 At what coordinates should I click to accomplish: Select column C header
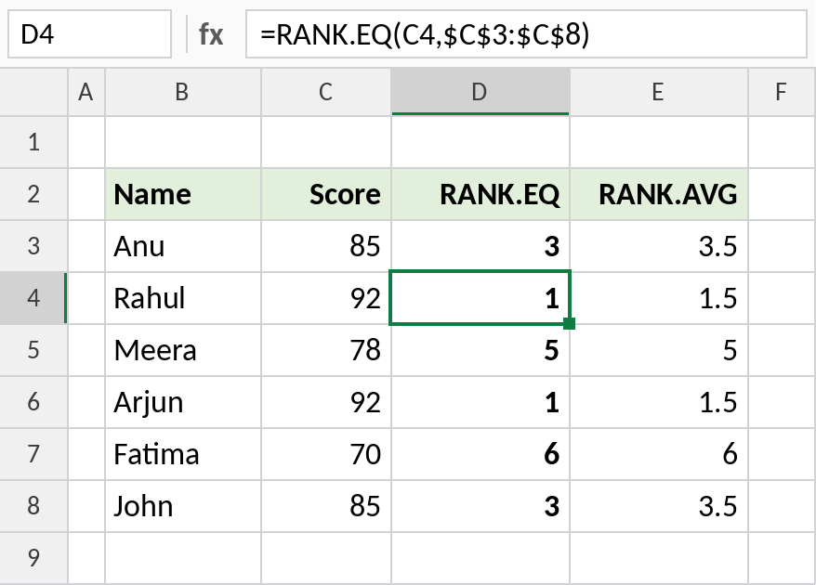point(326,92)
